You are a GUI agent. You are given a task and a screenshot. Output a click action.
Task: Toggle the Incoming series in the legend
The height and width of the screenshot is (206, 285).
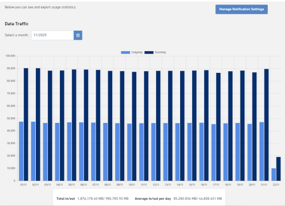click(x=160, y=52)
